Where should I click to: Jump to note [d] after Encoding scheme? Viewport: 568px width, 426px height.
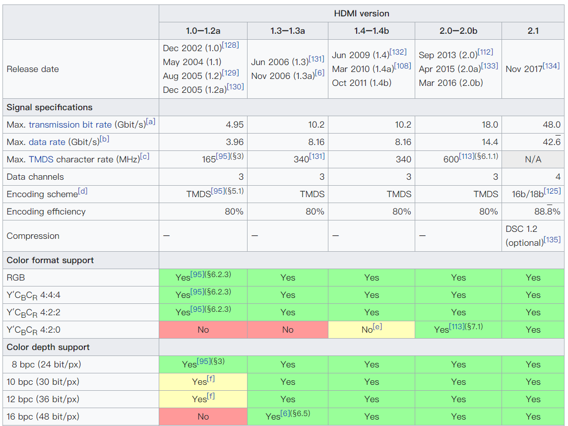pyautogui.click(x=82, y=191)
